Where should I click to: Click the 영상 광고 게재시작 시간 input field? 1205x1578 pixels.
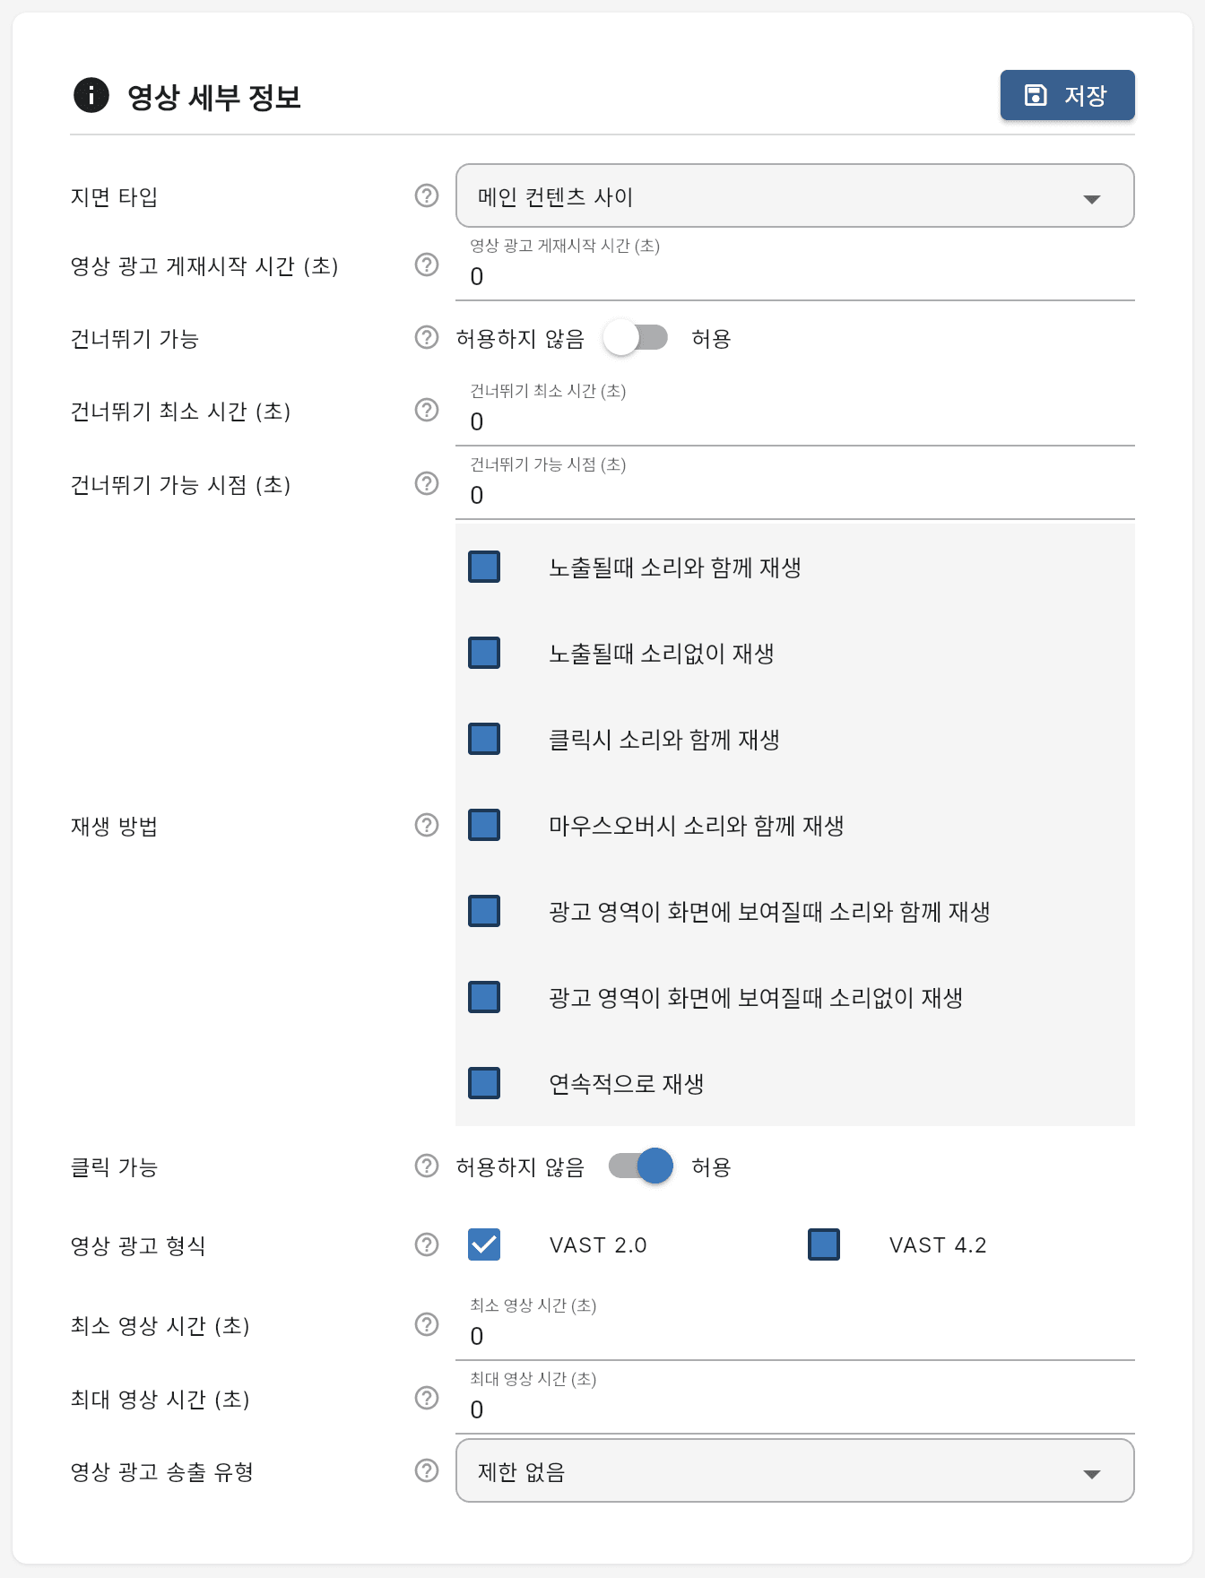click(794, 276)
